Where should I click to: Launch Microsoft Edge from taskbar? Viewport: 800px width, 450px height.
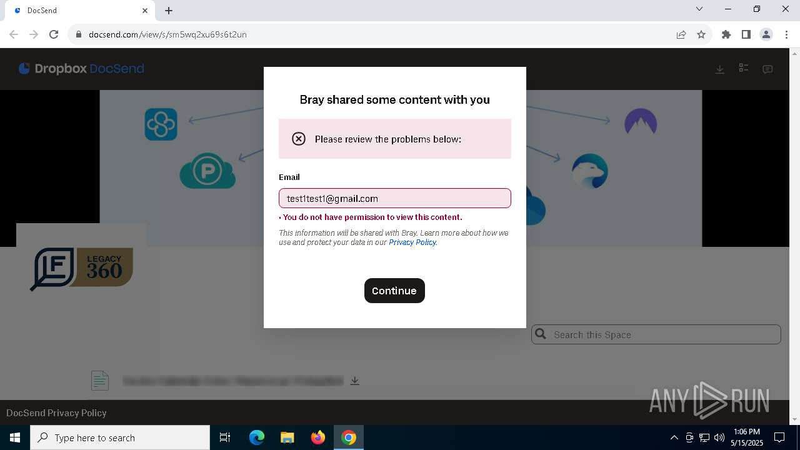tap(257, 437)
